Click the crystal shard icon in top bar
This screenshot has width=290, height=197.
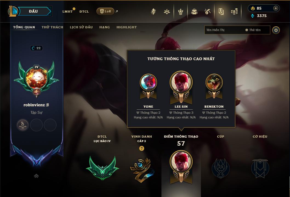(x=153, y=12)
